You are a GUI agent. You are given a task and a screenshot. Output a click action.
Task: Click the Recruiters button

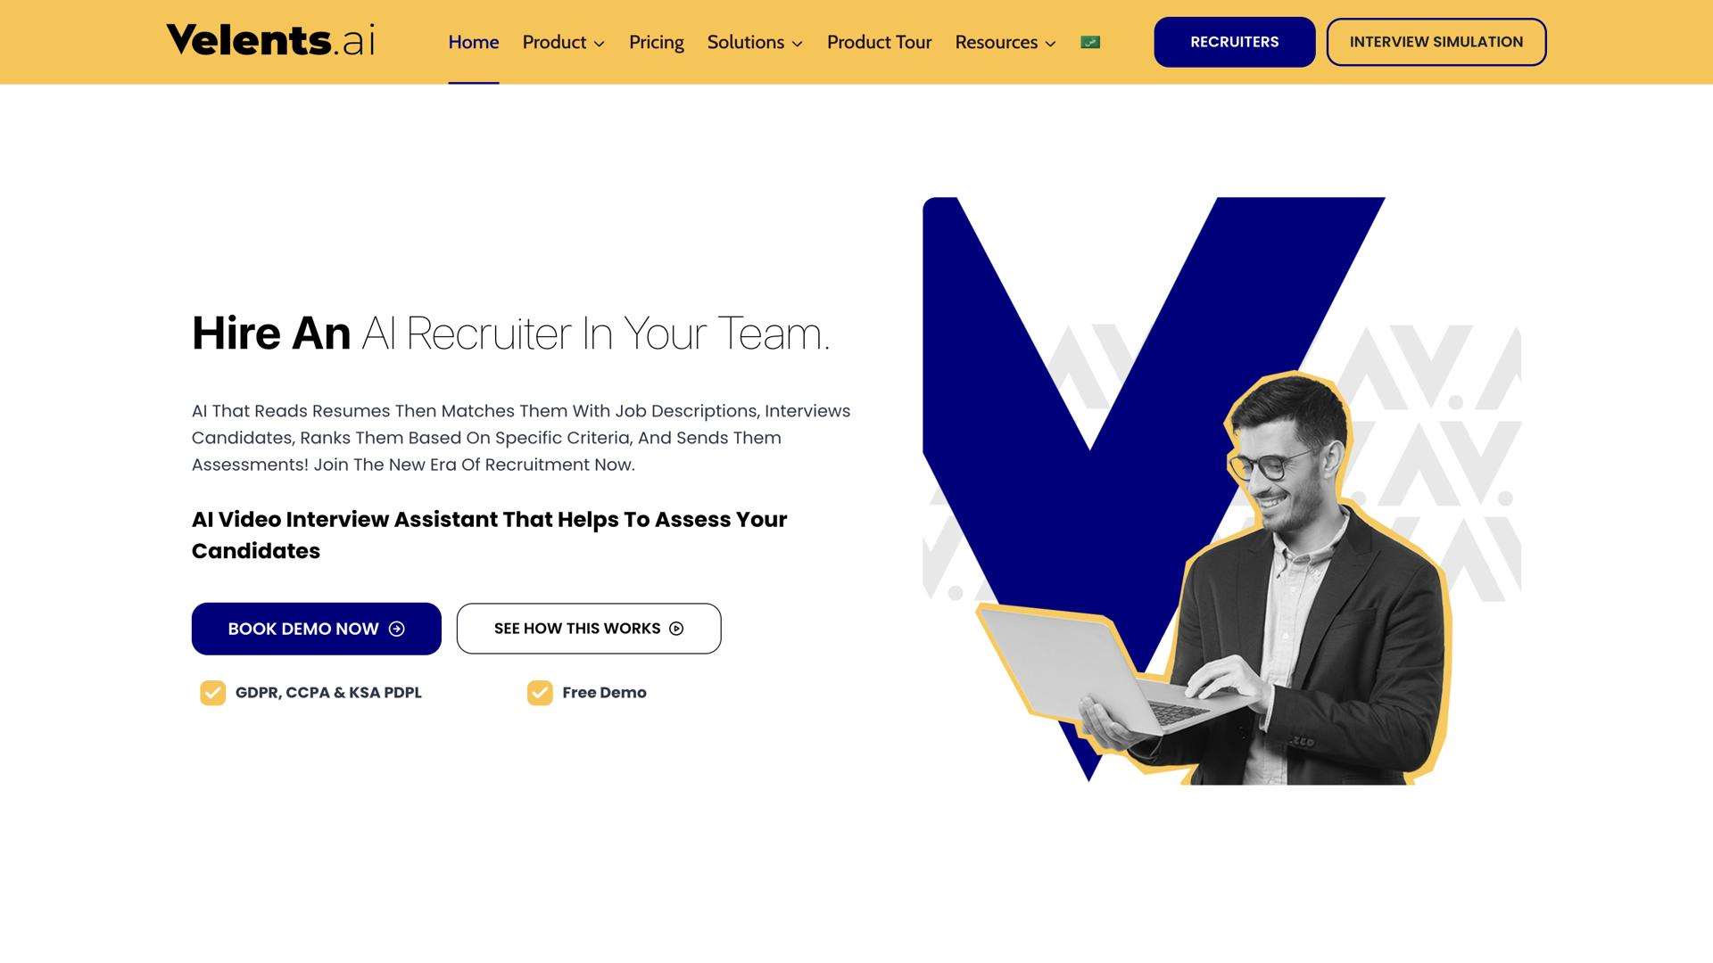click(x=1235, y=42)
